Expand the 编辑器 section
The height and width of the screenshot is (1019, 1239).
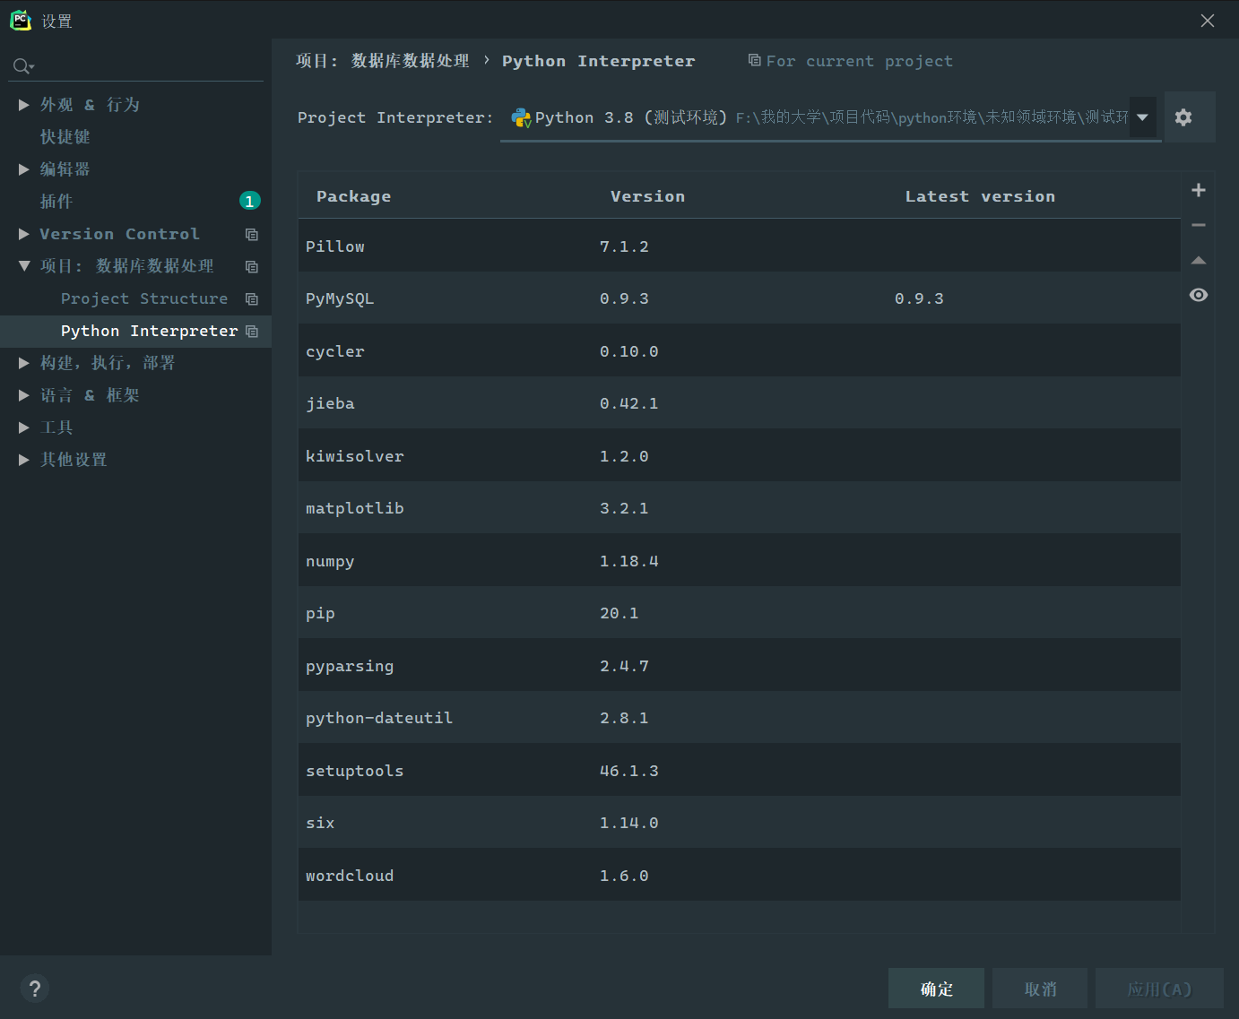coord(24,169)
